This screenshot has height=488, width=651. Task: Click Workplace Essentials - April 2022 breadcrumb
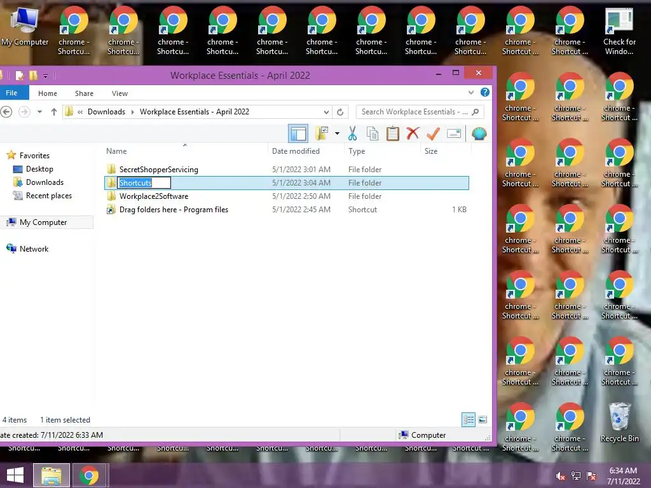195,112
